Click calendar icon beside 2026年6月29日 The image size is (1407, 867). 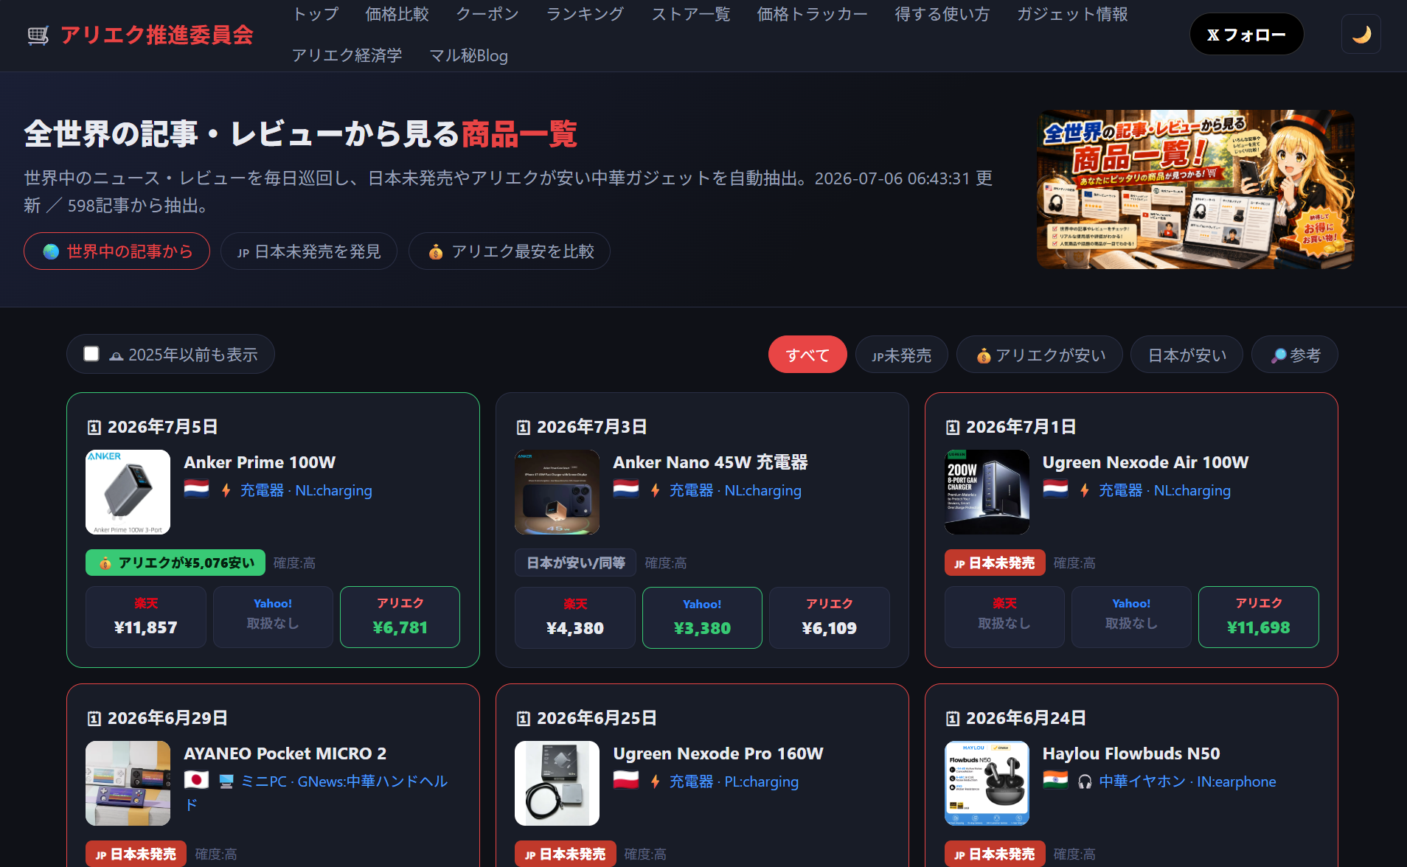(x=94, y=719)
